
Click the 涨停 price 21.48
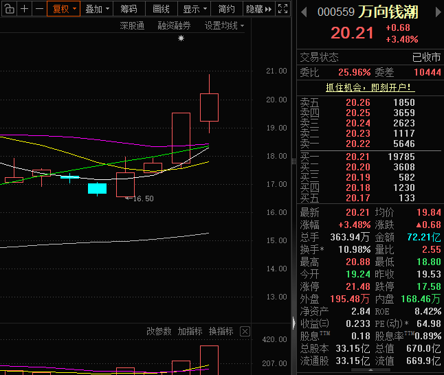pos(358,286)
